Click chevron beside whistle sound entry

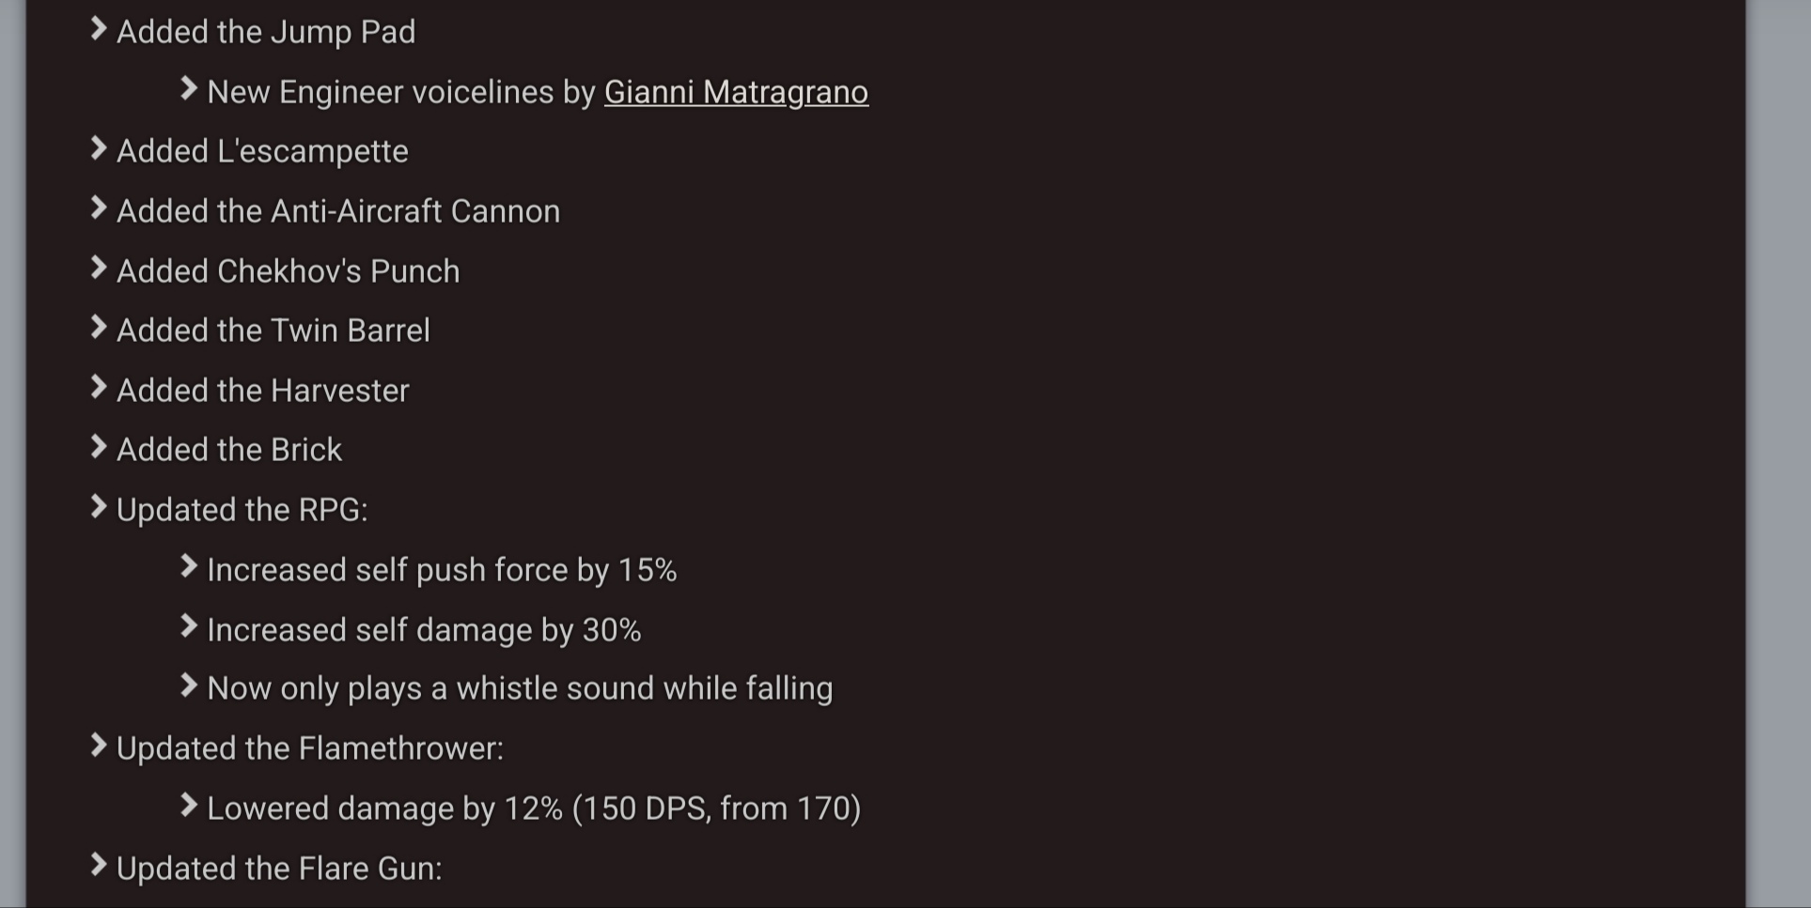(189, 685)
